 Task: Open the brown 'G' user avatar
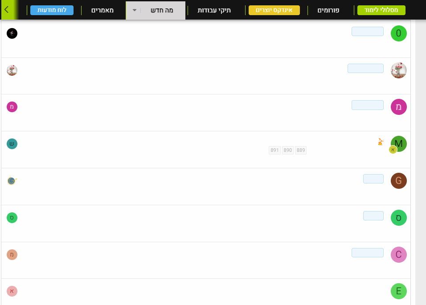click(398, 181)
